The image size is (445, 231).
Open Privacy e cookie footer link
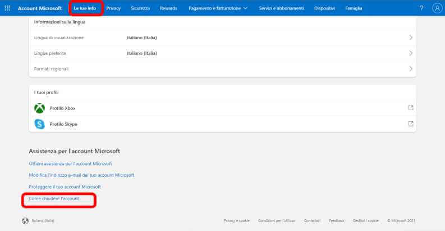237,221
